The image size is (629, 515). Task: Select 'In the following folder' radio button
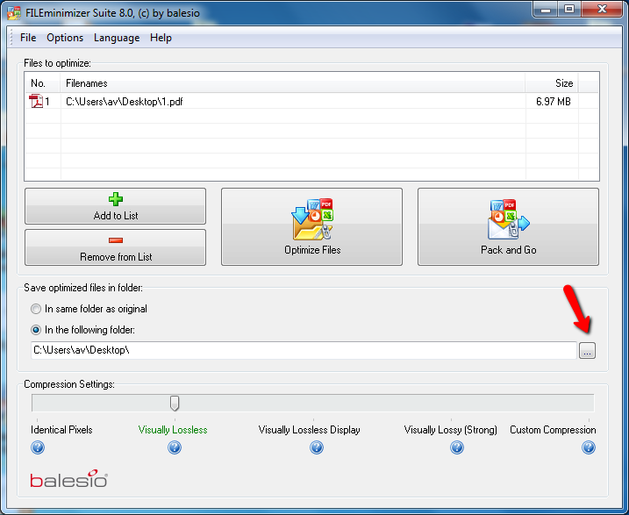36,330
